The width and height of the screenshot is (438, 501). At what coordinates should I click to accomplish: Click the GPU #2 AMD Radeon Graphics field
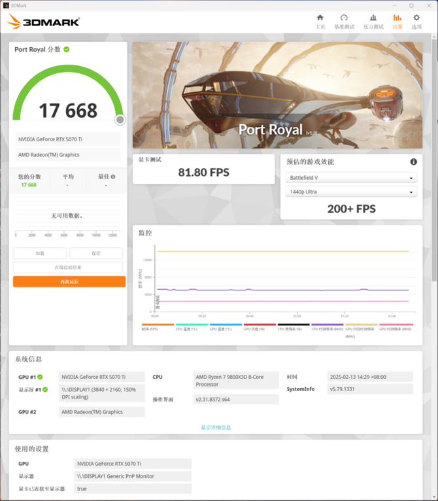[101, 412]
